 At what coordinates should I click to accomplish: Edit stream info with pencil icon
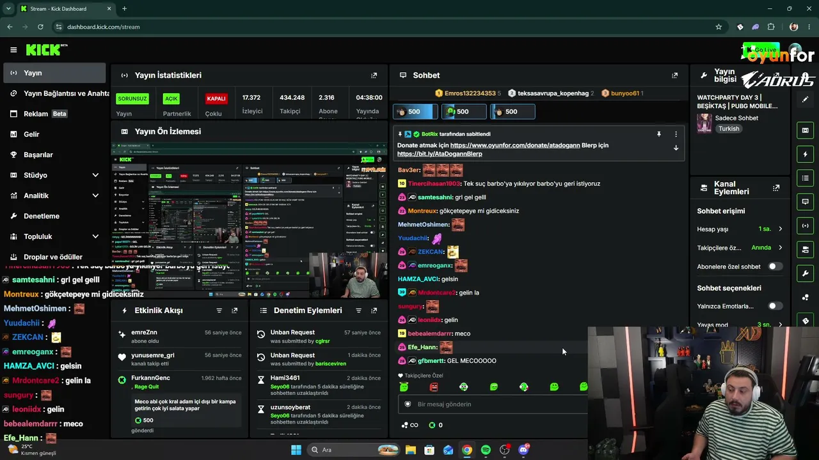click(805, 100)
